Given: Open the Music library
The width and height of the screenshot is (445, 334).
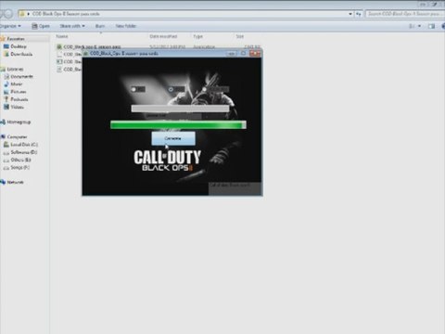Looking at the screenshot, I should [17, 84].
